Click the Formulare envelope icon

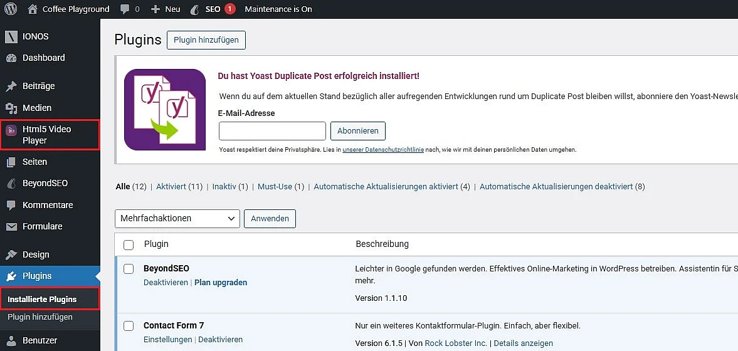click(11, 227)
